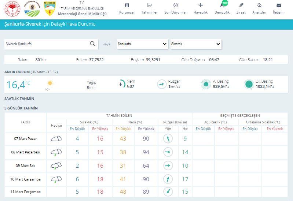
Task: Click the rain cloud icon for 08 Mart Pazartesi
Action: (56, 152)
